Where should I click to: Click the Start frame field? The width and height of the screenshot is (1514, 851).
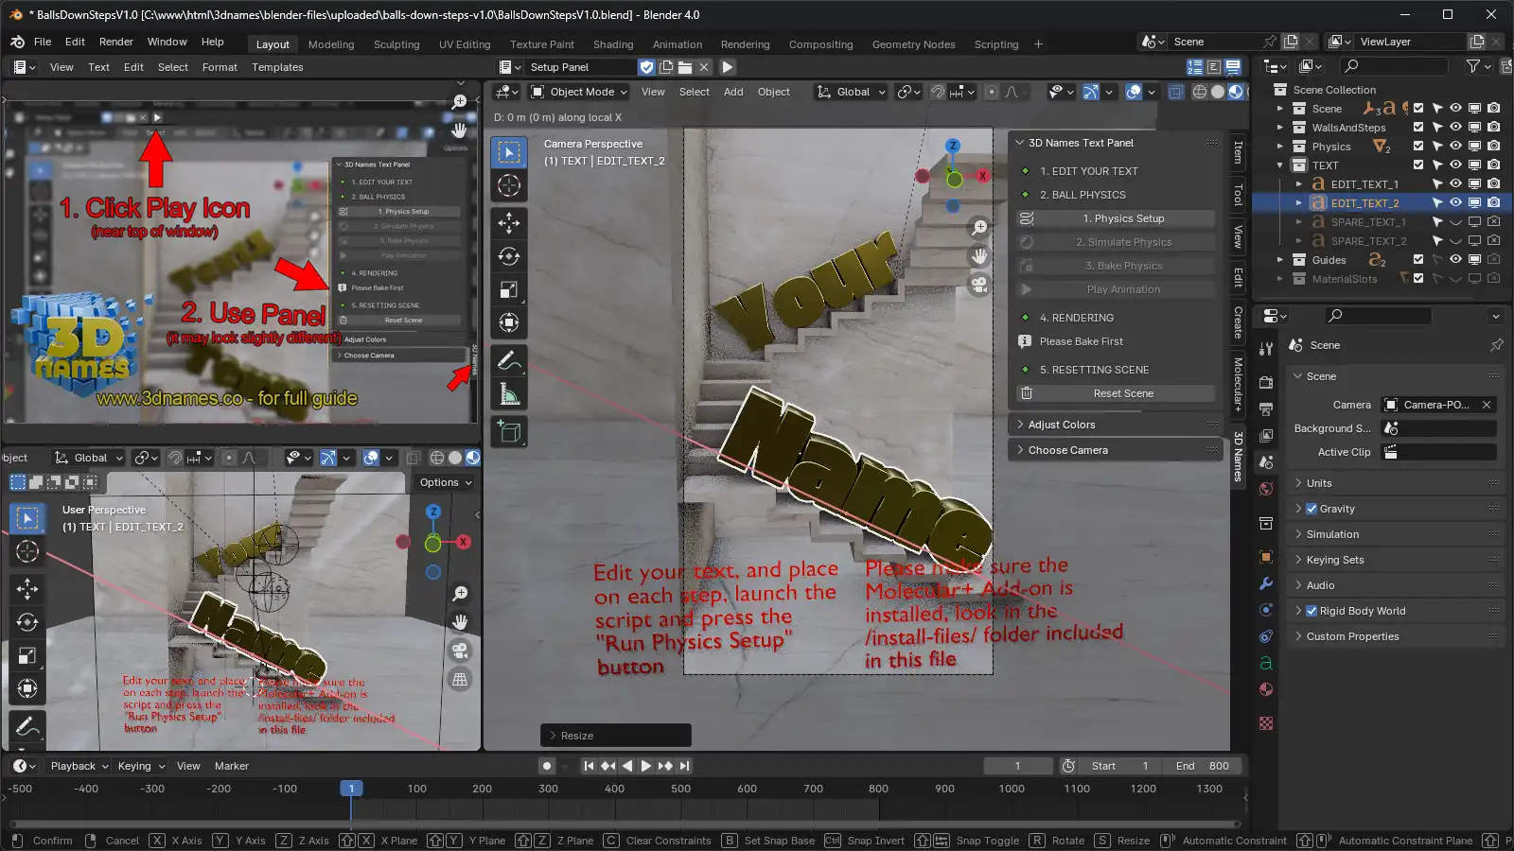point(1119,766)
